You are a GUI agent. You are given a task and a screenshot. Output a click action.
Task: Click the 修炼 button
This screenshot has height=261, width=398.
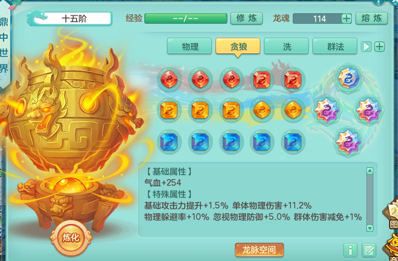coord(247,19)
